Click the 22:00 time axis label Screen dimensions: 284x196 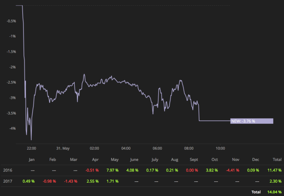pyautogui.click(x=31, y=148)
